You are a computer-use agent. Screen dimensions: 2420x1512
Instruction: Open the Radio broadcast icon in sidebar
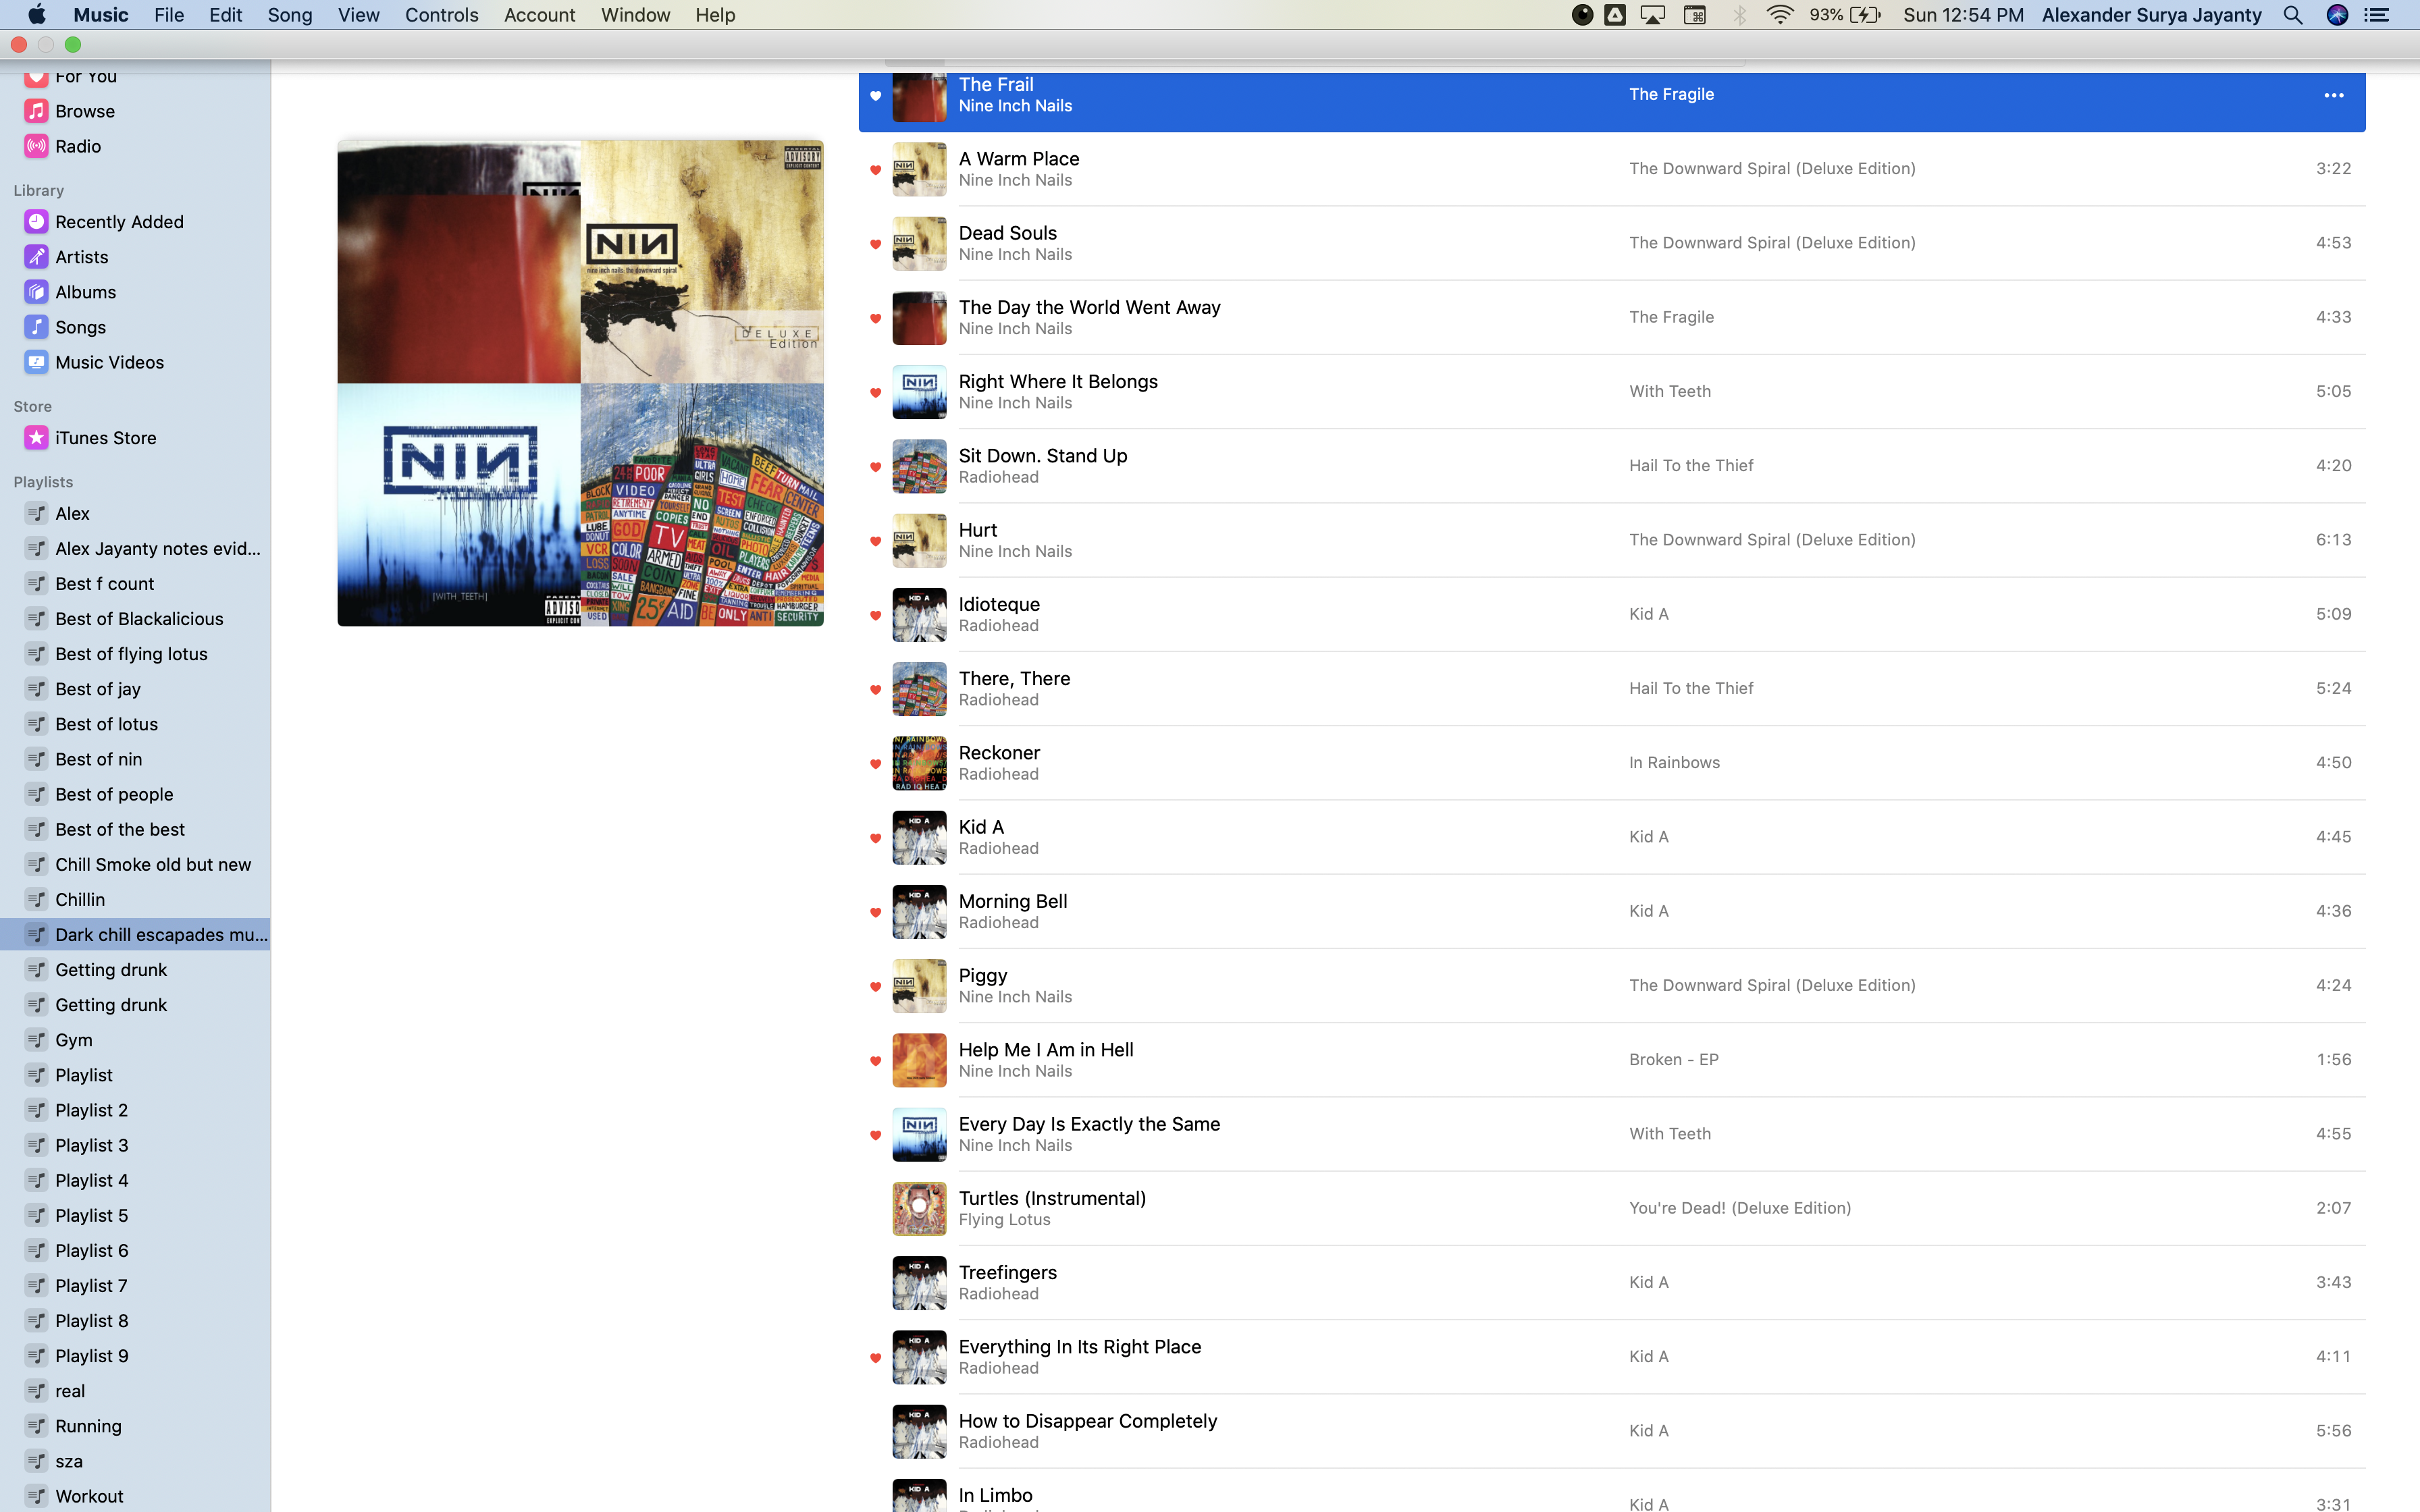[x=36, y=146]
